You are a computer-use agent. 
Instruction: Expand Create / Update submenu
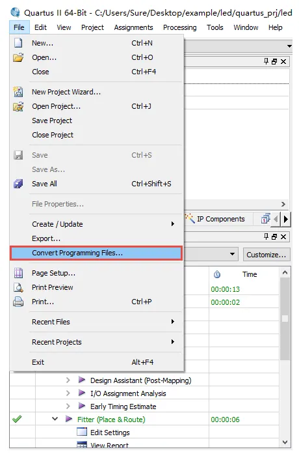pos(173,224)
